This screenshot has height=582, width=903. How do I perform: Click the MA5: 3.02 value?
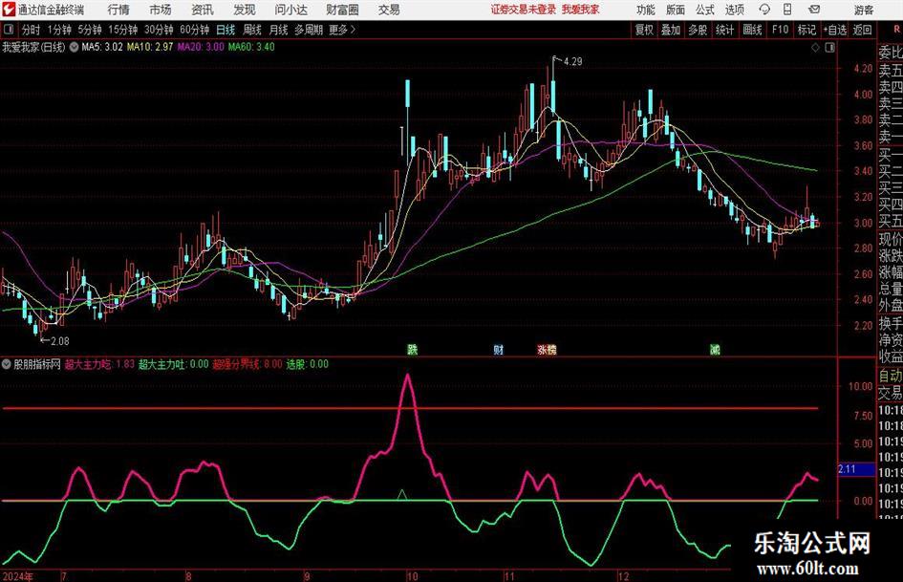102,47
